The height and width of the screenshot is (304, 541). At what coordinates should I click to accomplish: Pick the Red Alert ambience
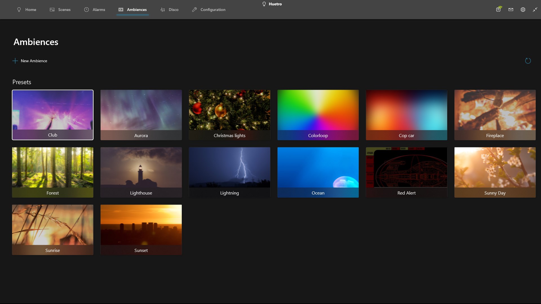[406, 172]
